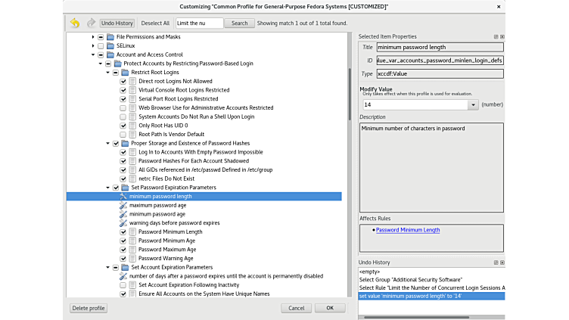Select '<empty>' entry in Undo History
The image size is (569, 320).
370,272
